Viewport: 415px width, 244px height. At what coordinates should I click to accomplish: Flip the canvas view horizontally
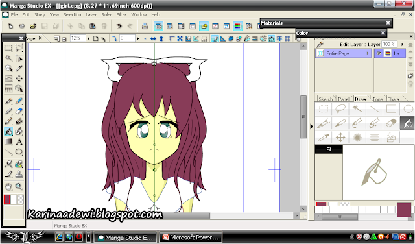pyautogui.click(x=153, y=39)
